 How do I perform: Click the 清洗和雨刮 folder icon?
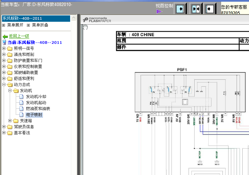10,55
